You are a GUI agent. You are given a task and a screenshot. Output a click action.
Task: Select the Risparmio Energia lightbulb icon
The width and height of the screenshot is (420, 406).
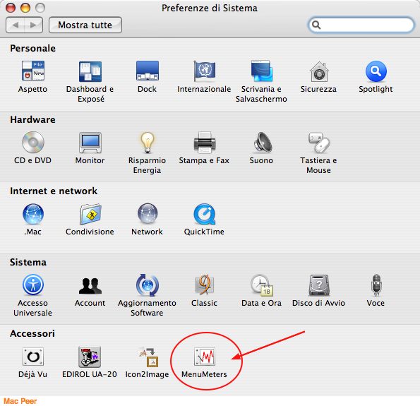click(147, 143)
